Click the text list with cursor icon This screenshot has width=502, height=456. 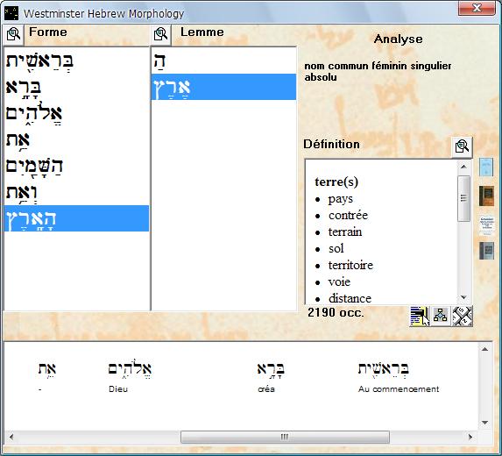pos(420,316)
